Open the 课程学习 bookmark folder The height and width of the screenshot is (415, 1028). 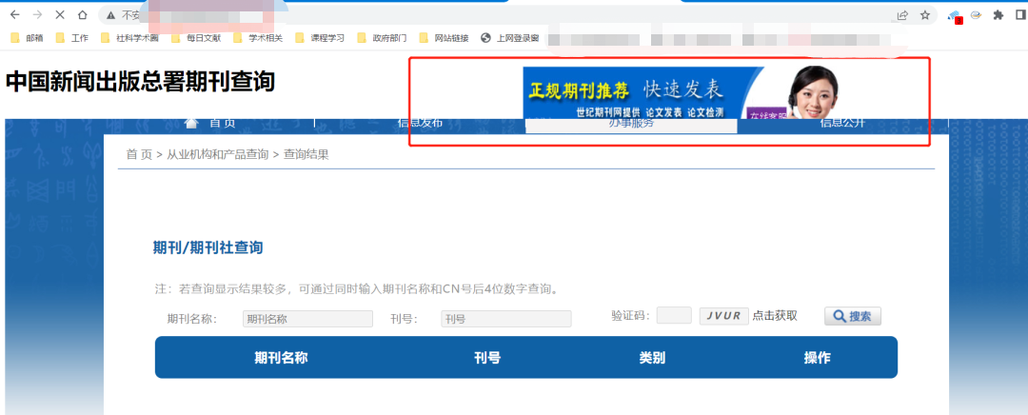[x=319, y=38]
